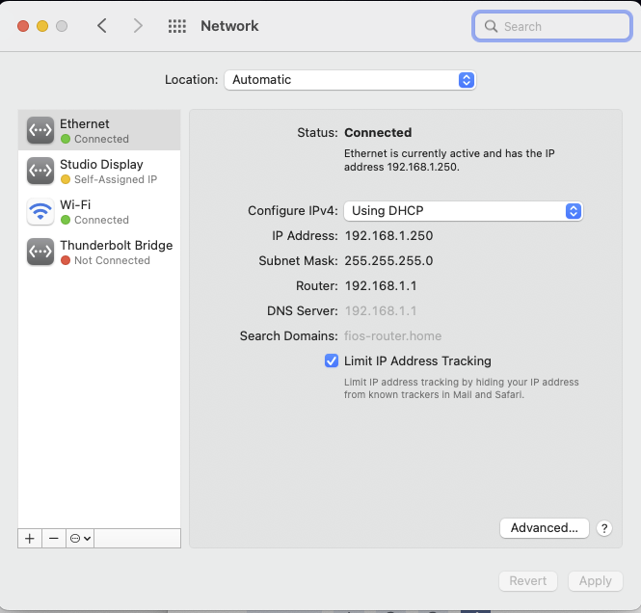Screen dimensions: 641x613
Task: Disable Limit IP Address Tracking checkbox
Action: click(x=332, y=361)
